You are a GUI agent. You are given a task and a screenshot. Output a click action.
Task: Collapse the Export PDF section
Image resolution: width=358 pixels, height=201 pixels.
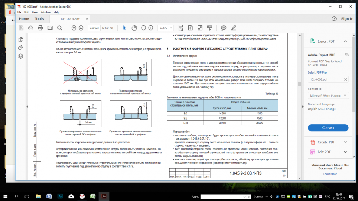345,41
